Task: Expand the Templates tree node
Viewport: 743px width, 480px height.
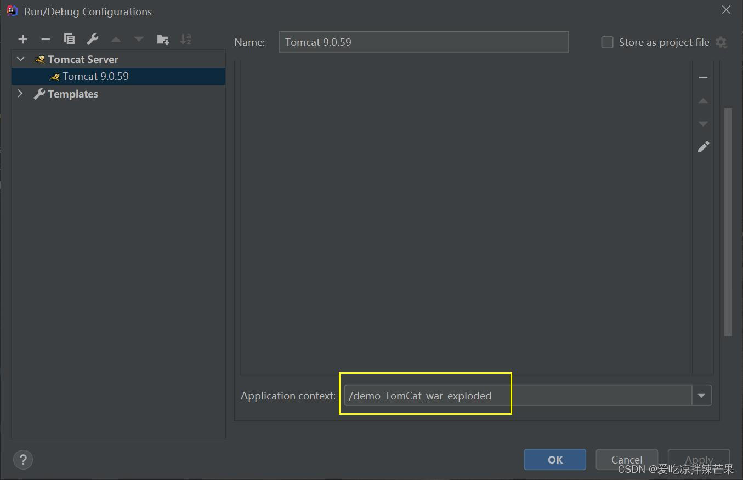Action: (20, 93)
